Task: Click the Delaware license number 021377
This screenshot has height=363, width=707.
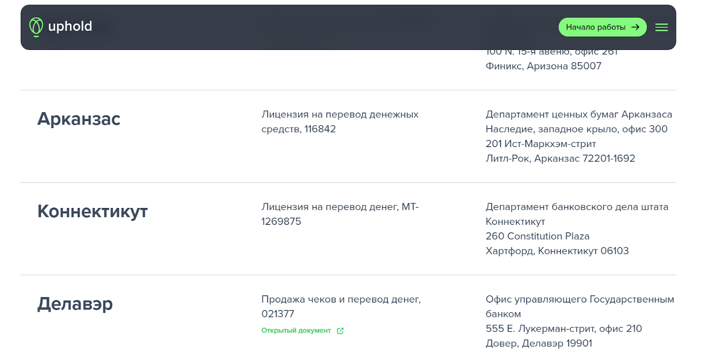Action: 277,314
